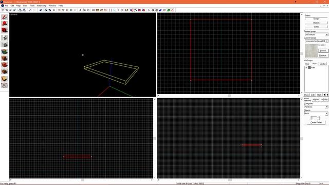Select the Camera tool
Viewport: 329px width, 185px height.
(x=5, y=30)
